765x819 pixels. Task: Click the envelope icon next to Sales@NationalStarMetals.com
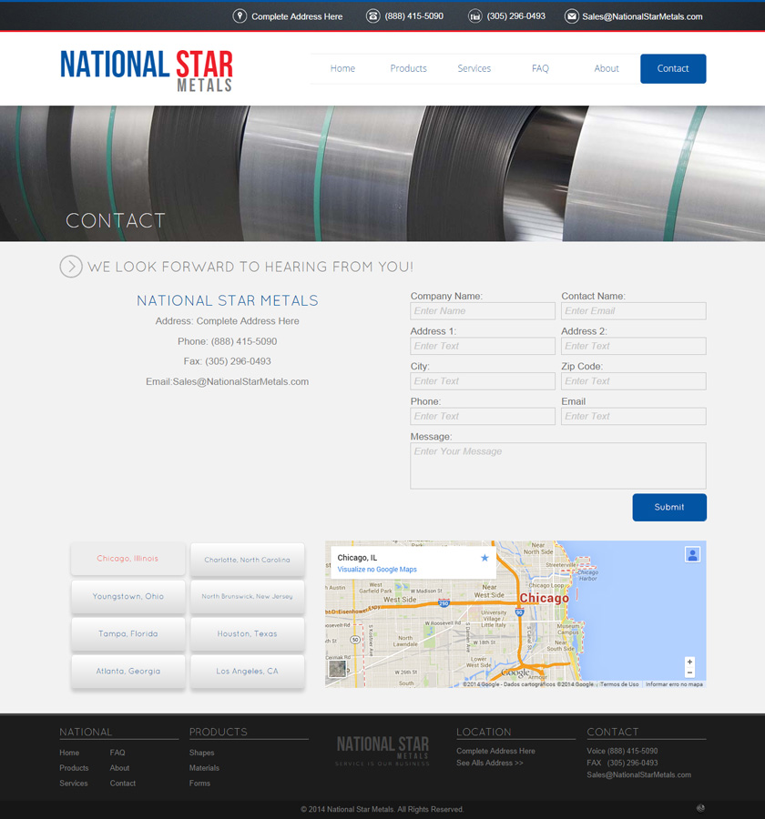[x=572, y=15]
